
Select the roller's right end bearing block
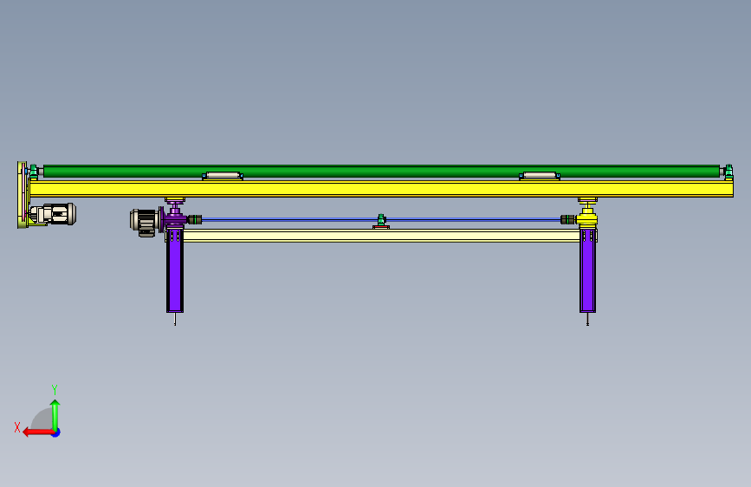(x=728, y=172)
